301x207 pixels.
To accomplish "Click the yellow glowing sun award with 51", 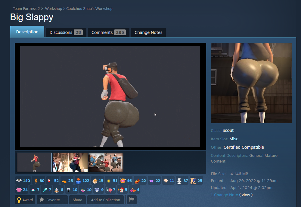I will (x=112, y=181).
